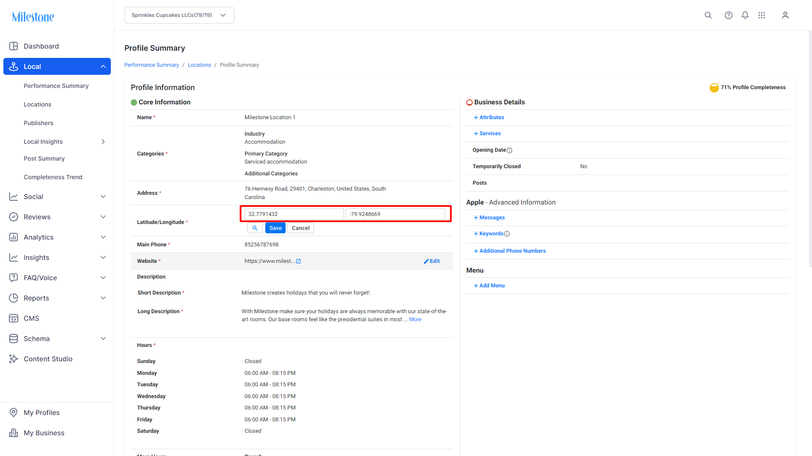Viewport: 812px width, 456px height.
Task: Add Attributes under Business Details
Action: [x=489, y=117]
